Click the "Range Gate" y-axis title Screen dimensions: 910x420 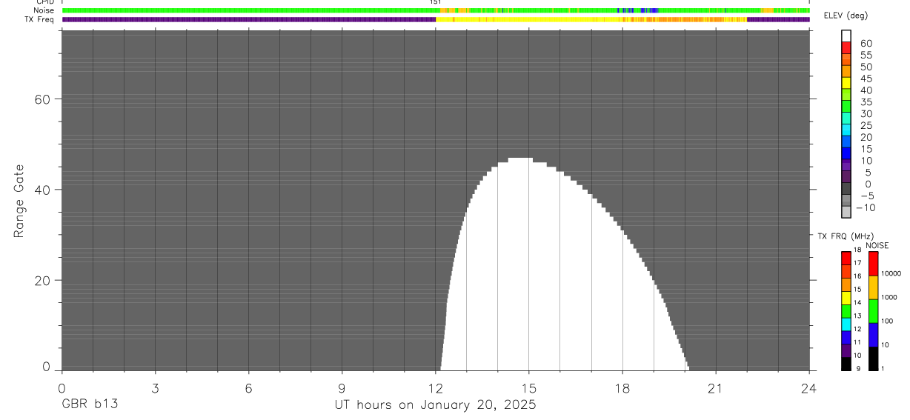pyautogui.click(x=20, y=201)
